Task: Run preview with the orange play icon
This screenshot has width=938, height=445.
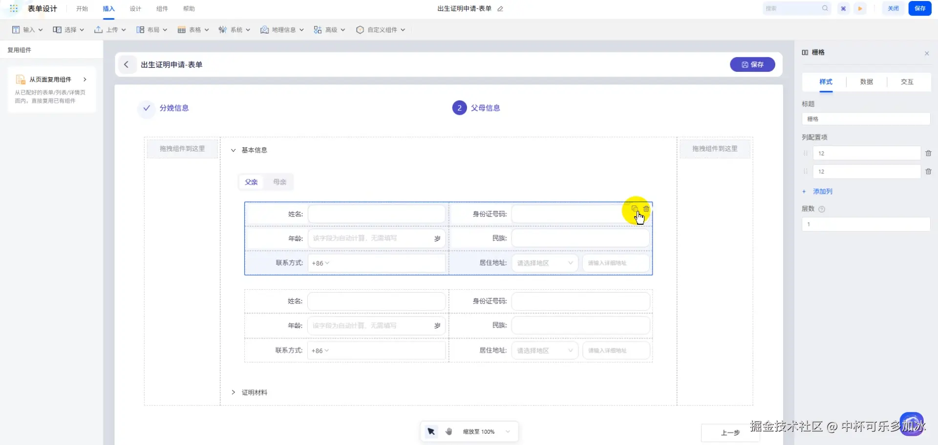Action: click(x=860, y=8)
